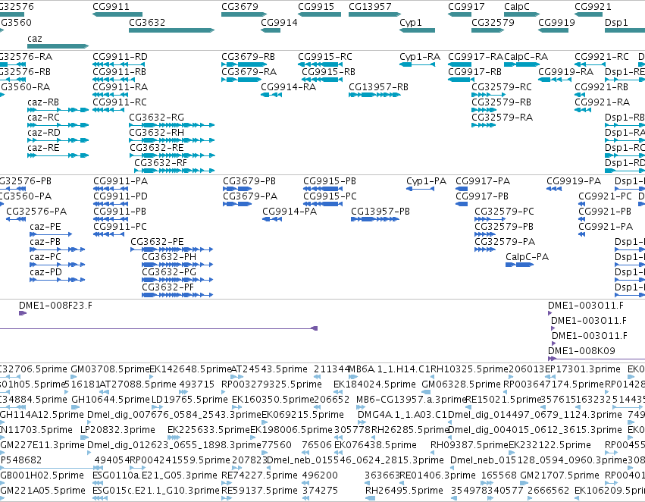
Task: Select the CG3679-RB transcript
Action: pos(244,64)
